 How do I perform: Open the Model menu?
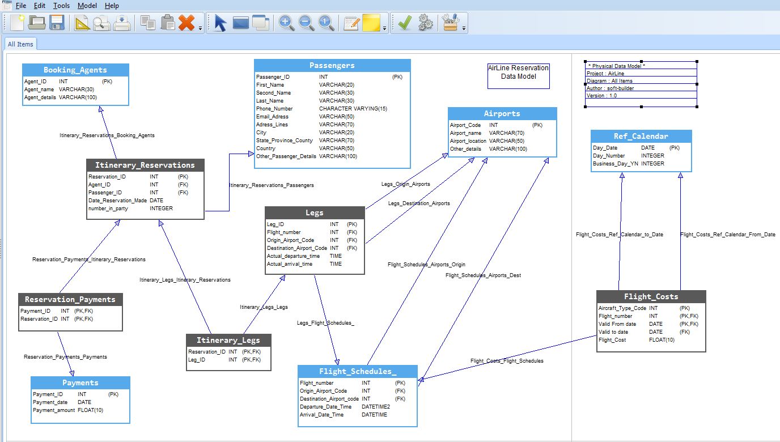tap(87, 6)
